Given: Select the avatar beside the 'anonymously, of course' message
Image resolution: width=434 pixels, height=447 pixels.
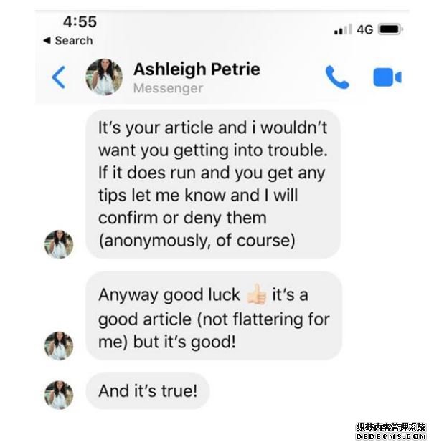Looking at the screenshot, I should click(x=59, y=244).
